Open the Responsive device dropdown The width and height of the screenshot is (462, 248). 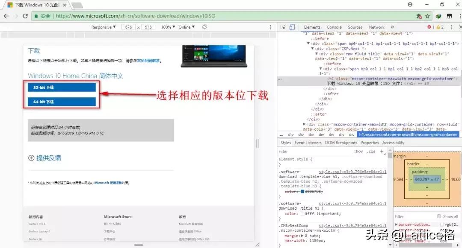103,26
